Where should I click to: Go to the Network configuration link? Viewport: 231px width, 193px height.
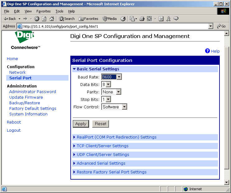(17, 73)
